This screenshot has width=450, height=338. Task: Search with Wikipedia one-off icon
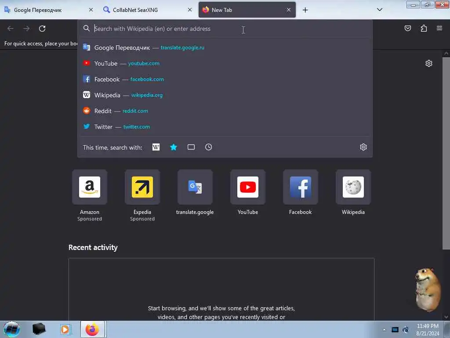[x=156, y=147]
